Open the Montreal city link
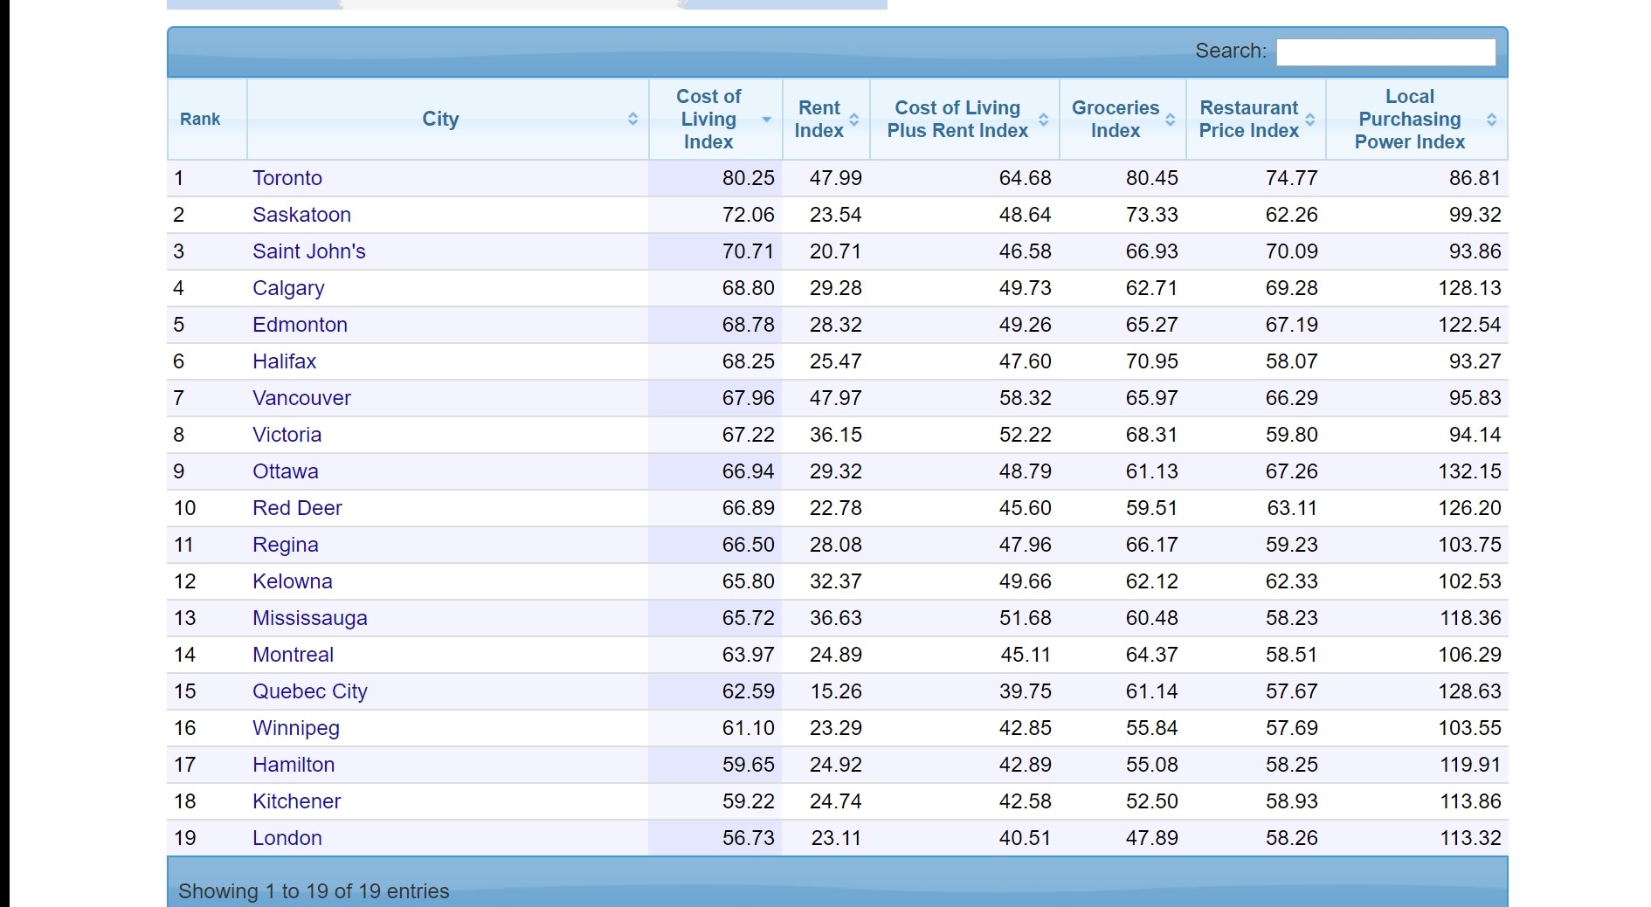The width and height of the screenshot is (1651, 907). 293,655
